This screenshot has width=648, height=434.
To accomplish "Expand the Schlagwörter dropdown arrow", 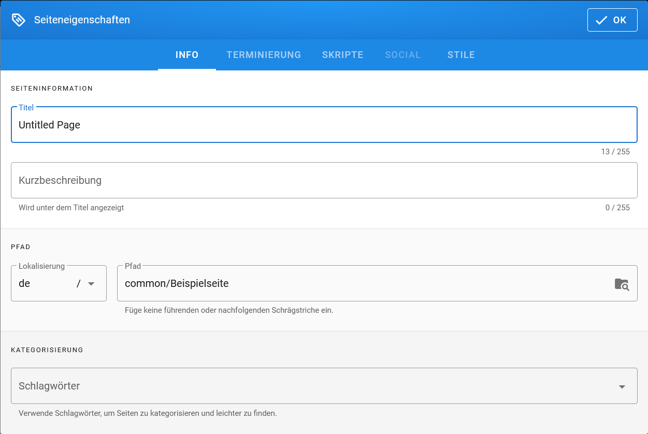I will 622,386.
